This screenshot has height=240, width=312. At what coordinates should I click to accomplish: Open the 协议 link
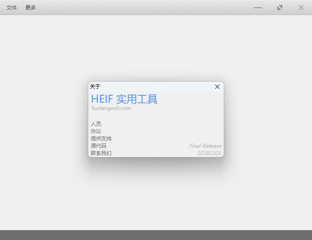(x=96, y=131)
